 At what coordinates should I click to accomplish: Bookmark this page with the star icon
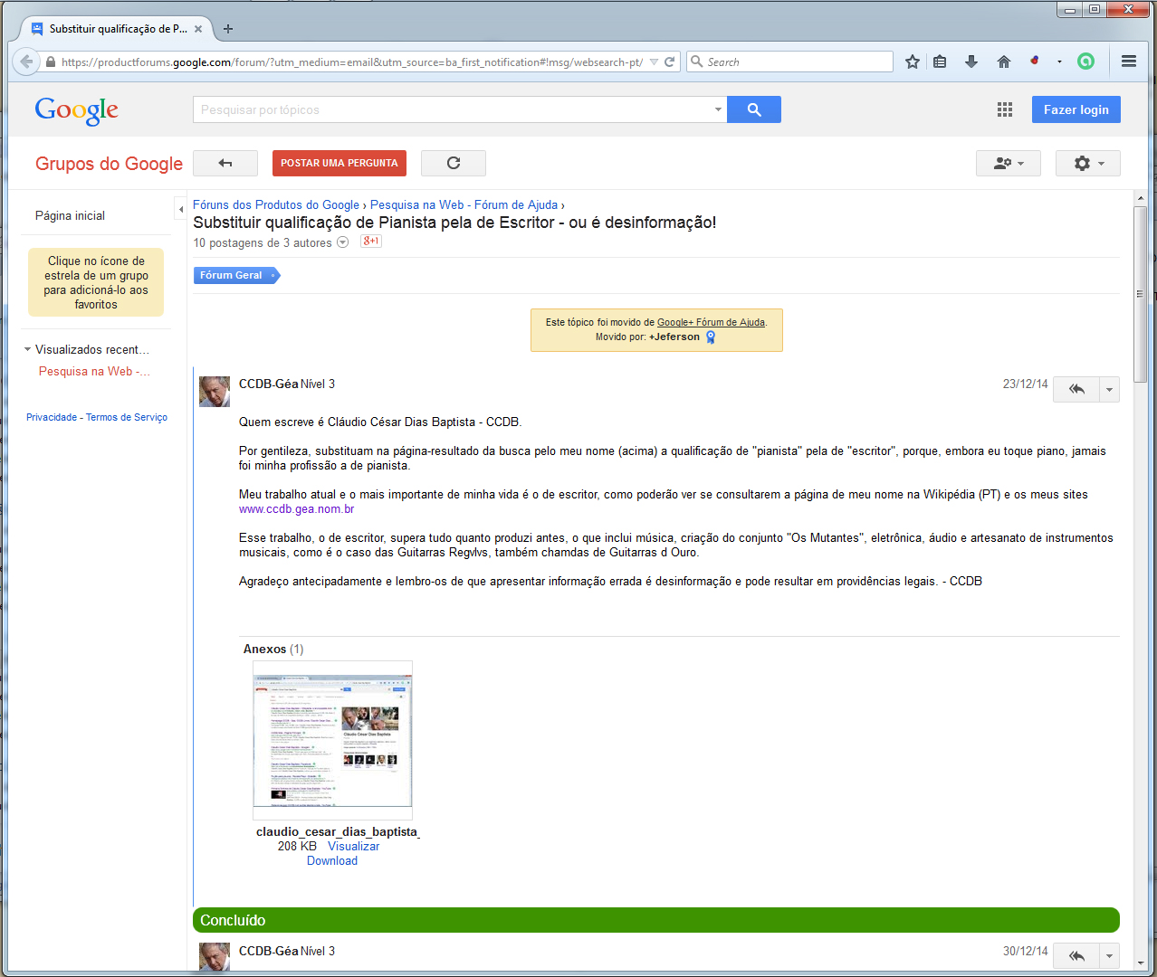913,62
